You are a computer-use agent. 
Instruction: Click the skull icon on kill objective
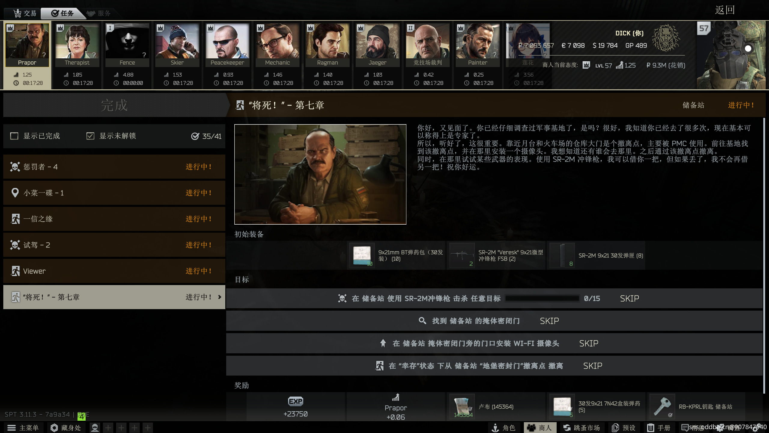coord(342,298)
